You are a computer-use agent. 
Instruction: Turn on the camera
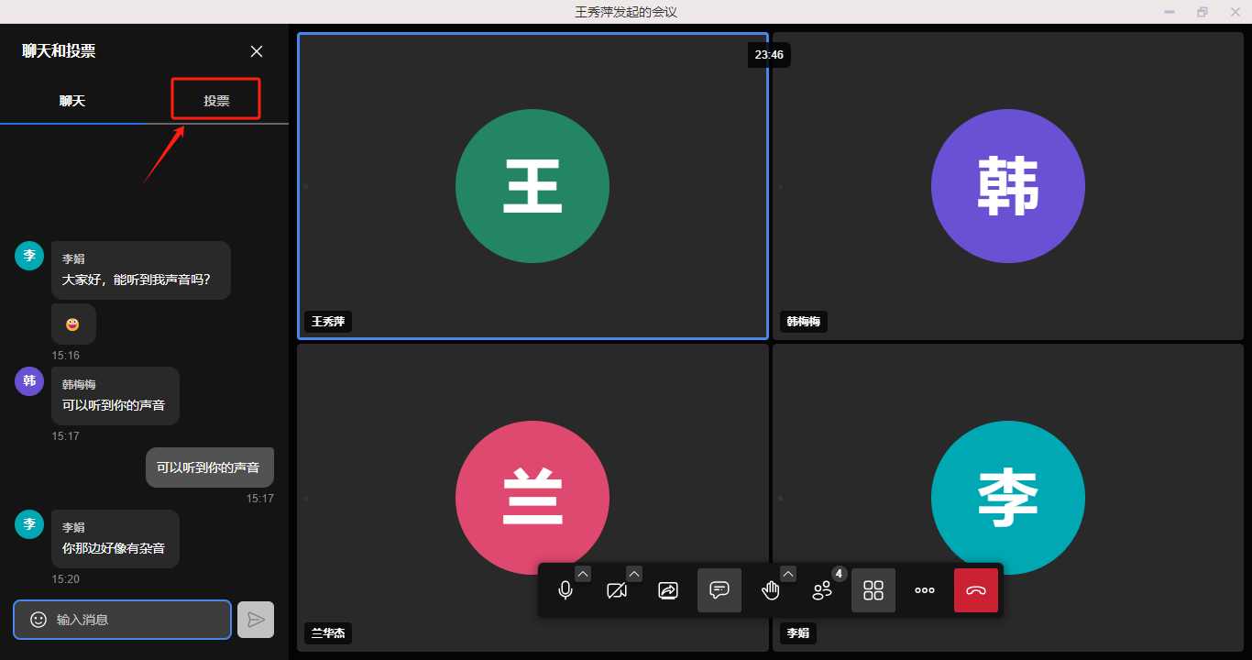tap(617, 590)
